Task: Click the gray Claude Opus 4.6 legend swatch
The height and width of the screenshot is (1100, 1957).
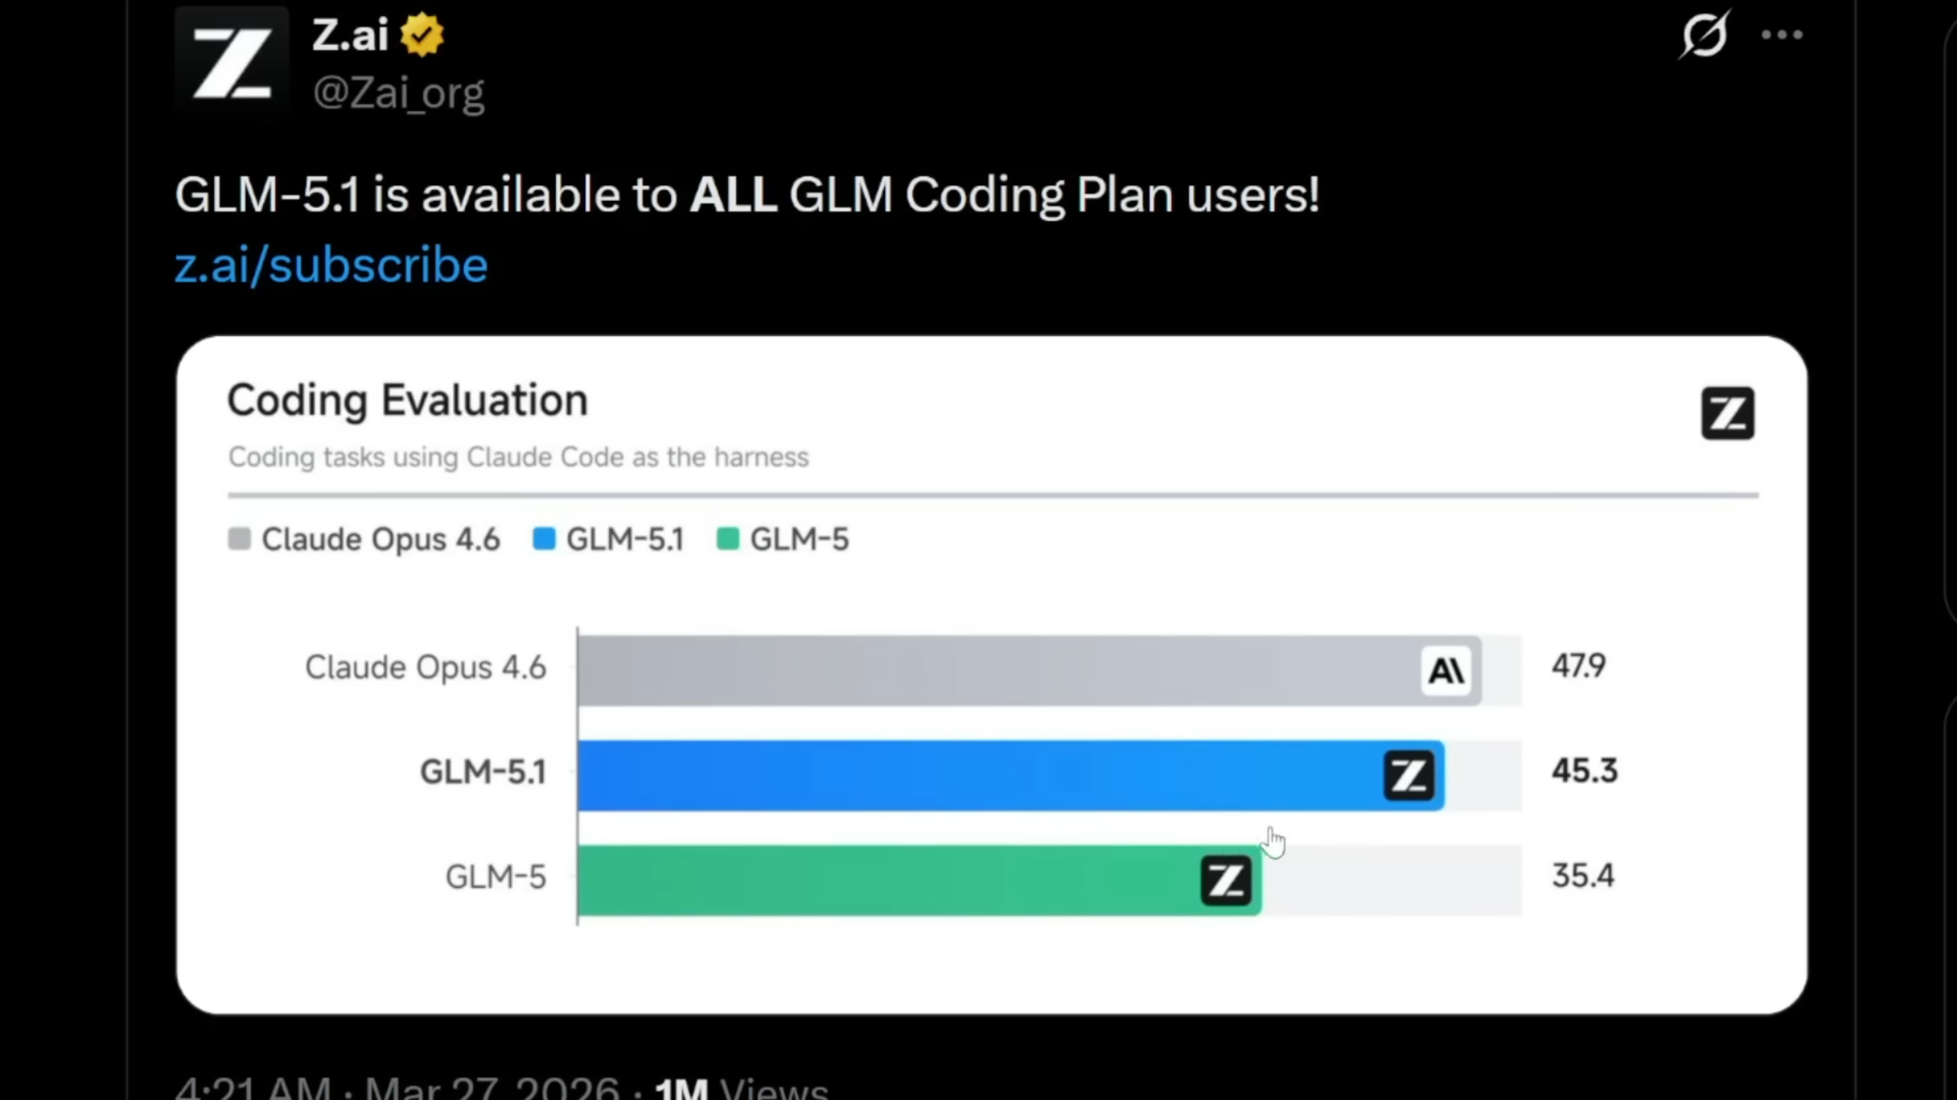Action: pyautogui.click(x=239, y=539)
